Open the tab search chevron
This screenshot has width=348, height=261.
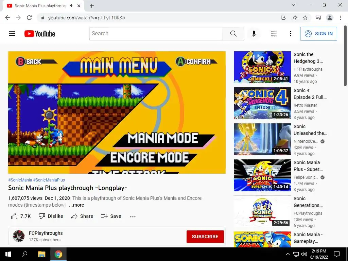click(293, 5)
